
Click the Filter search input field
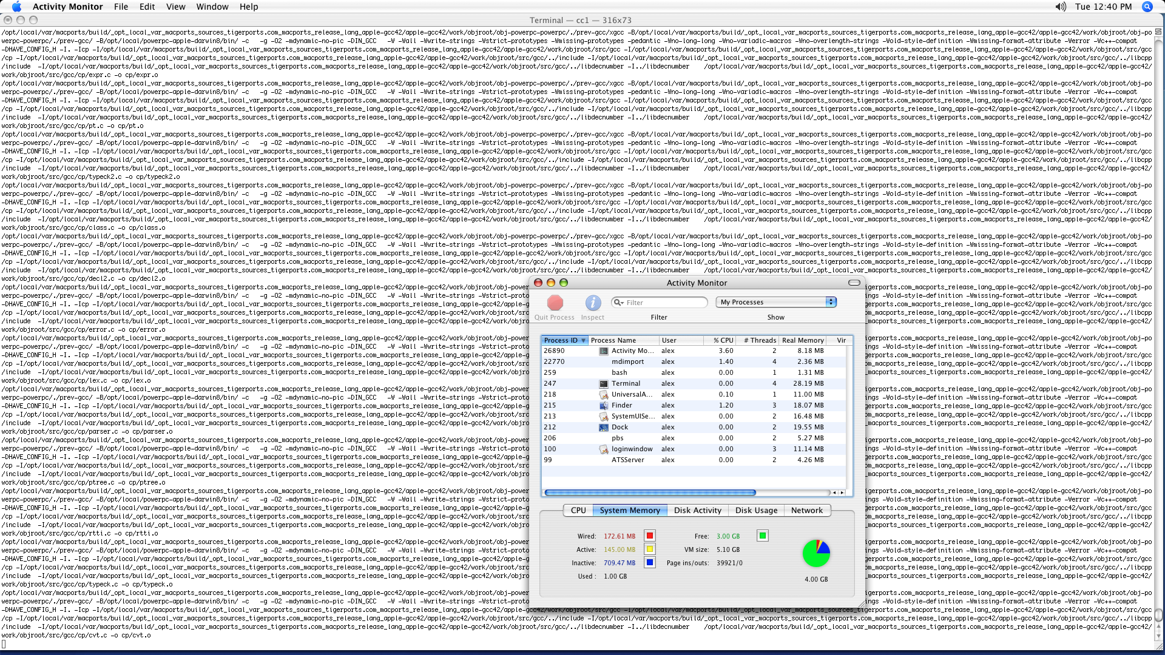[x=660, y=302]
